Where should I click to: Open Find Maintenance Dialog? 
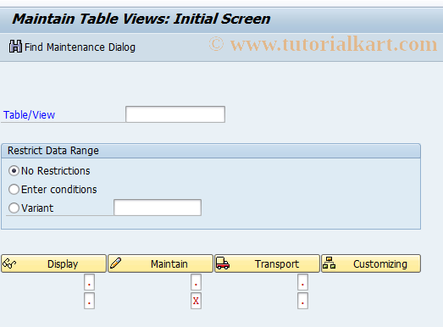(72, 47)
